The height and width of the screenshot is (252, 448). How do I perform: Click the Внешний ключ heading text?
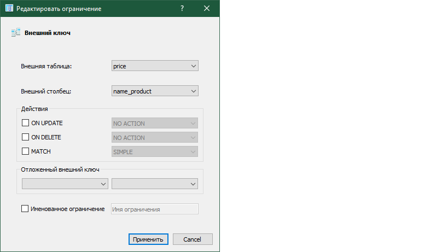click(48, 33)
